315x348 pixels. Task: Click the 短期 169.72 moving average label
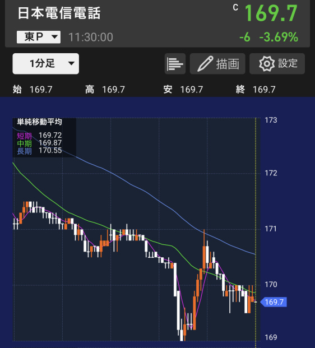point(39,136)
